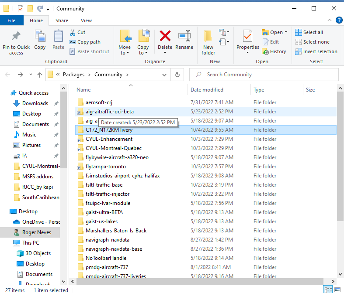Click the Delete icon in the ribbon
Screen dimensions: 344x293
165,37
